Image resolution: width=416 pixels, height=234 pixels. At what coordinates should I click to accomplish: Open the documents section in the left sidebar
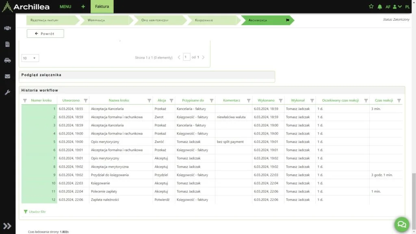(x=7, y=44)
